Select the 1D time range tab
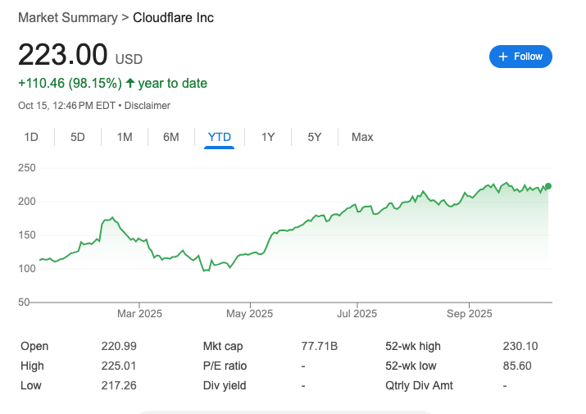Viewport: 586px width, 414px height. pyautogui.click(x=31, y=137)
